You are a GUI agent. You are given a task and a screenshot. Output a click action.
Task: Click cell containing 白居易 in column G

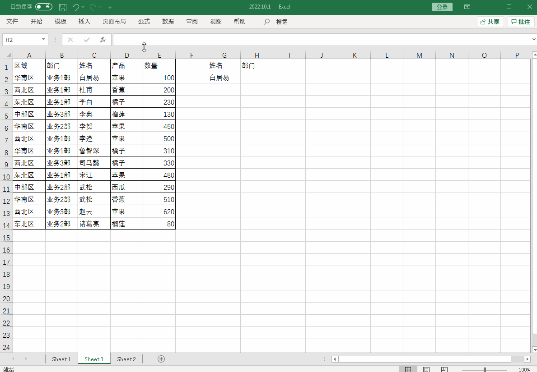click(x=224, y=78)
